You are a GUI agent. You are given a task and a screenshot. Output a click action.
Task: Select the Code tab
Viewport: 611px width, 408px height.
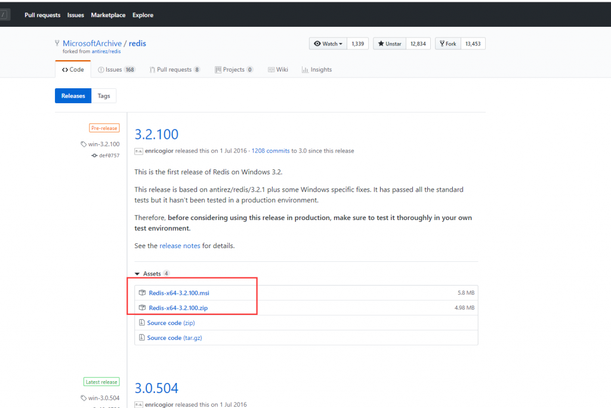[73, 69]
